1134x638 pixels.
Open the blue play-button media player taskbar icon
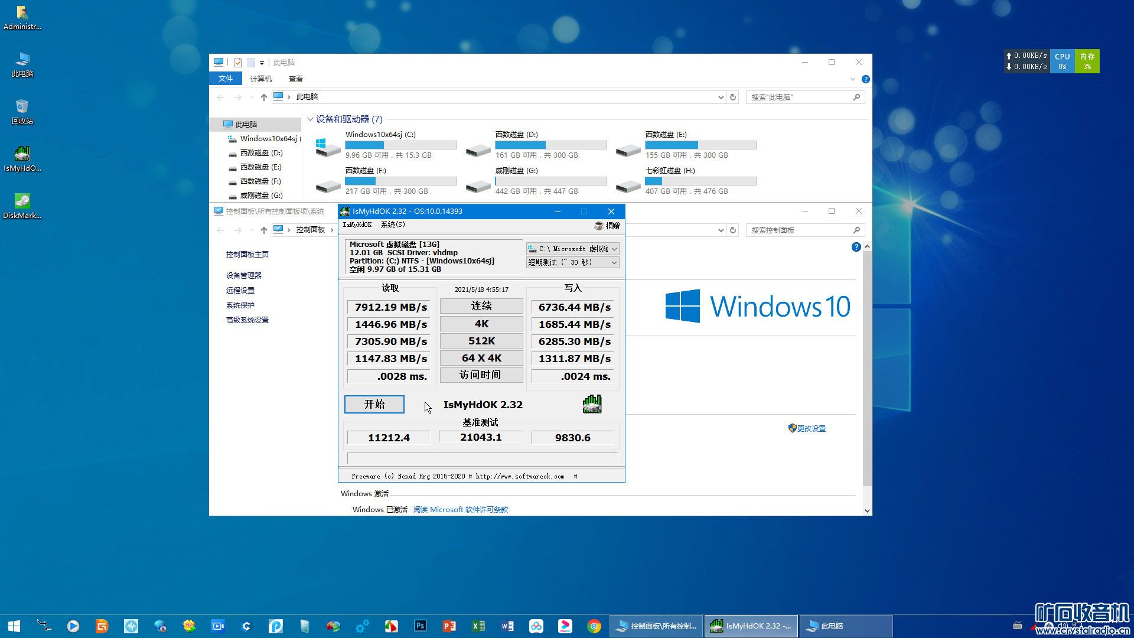73,626
